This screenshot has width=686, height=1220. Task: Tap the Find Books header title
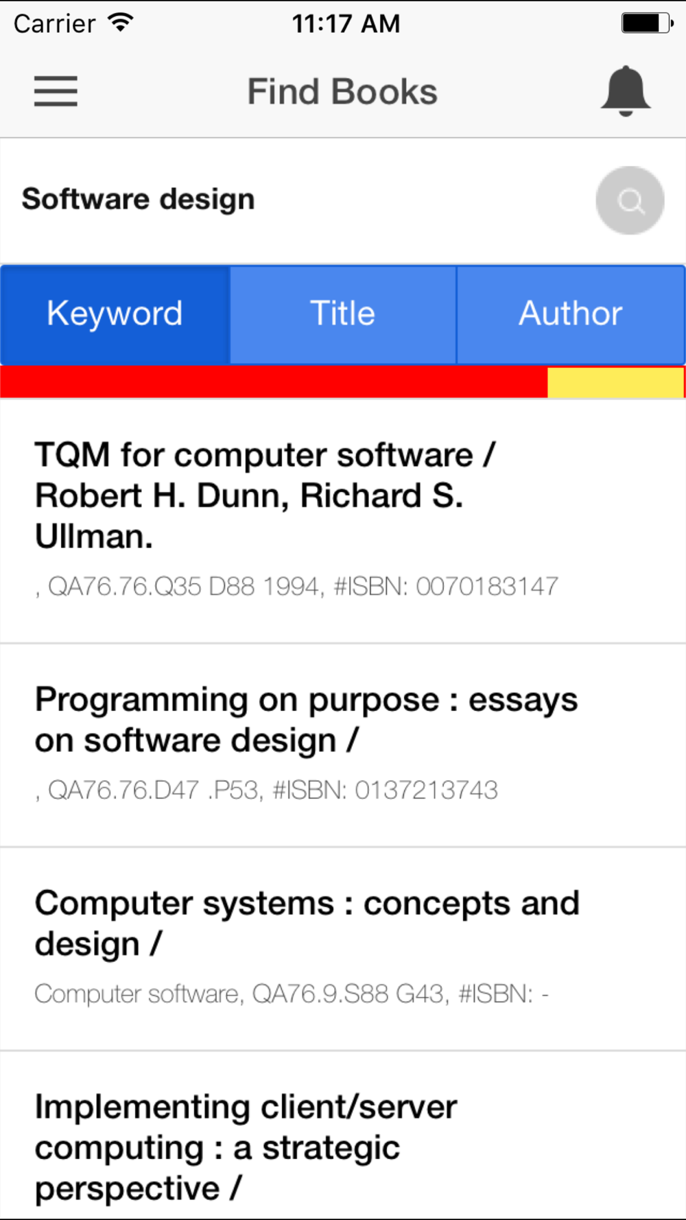342,92
